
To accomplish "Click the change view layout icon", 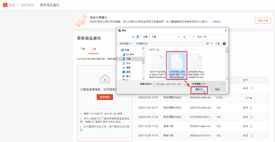I will coord(208,43).
